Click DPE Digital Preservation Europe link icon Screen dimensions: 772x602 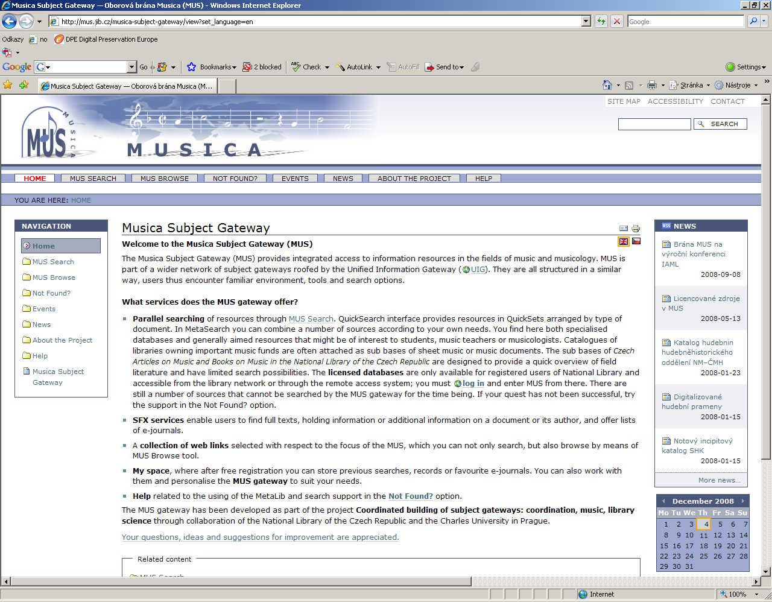pos(59,39)
